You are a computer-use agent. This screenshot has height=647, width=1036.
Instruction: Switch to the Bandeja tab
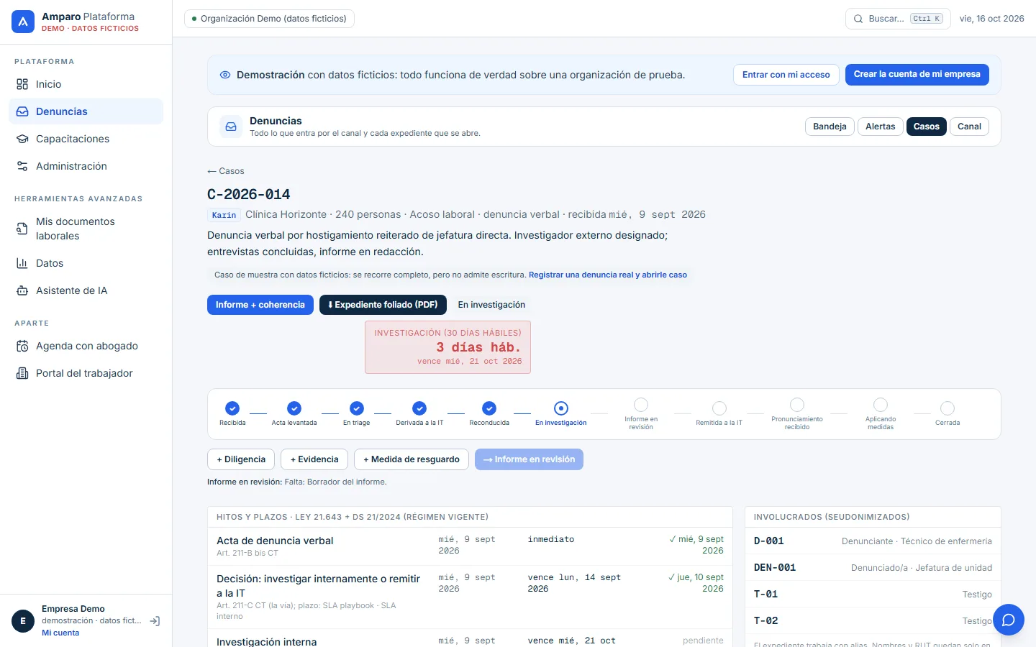pyautogui.click(x=830, y=127)
